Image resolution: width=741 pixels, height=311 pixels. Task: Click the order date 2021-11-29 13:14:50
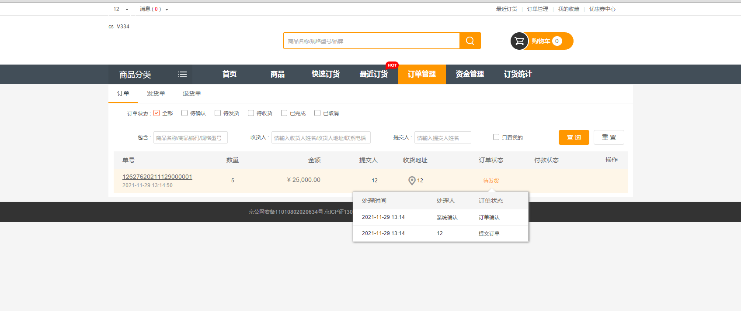pos(147,185)
